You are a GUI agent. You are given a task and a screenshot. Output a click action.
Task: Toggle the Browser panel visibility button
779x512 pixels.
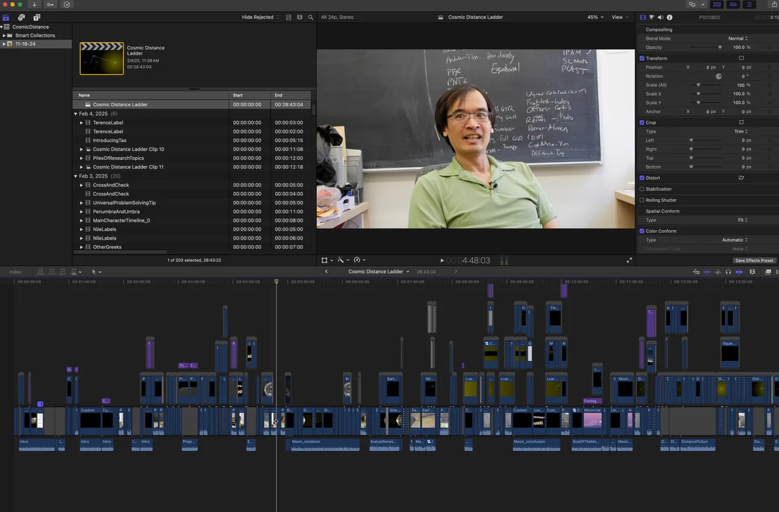coord(717,5)
